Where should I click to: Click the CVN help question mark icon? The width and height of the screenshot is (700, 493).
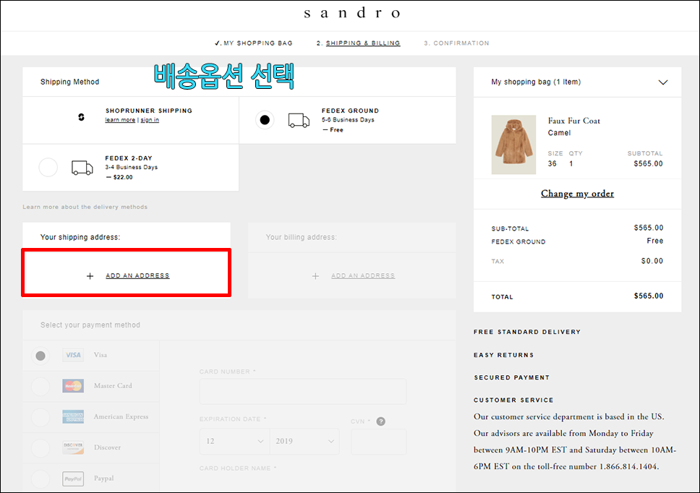point(380,421)
